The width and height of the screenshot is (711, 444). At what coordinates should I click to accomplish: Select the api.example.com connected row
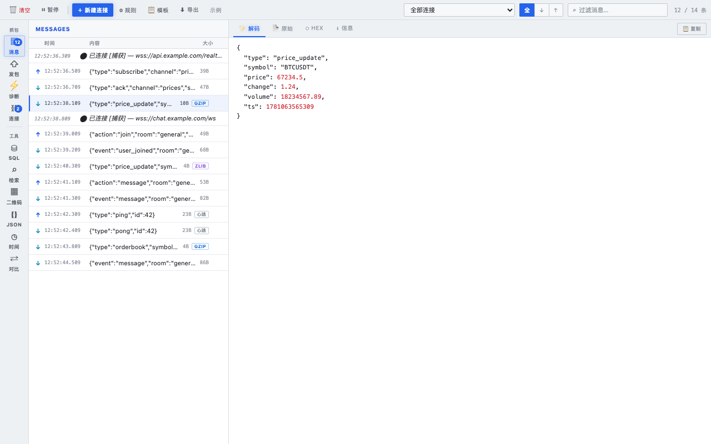pos(129,56)
